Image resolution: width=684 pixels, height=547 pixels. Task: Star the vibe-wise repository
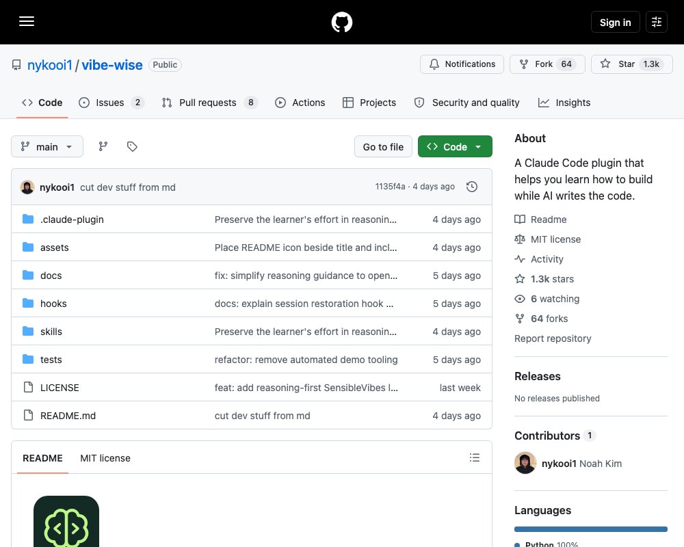pyautogui.click(x=631, y=64)
